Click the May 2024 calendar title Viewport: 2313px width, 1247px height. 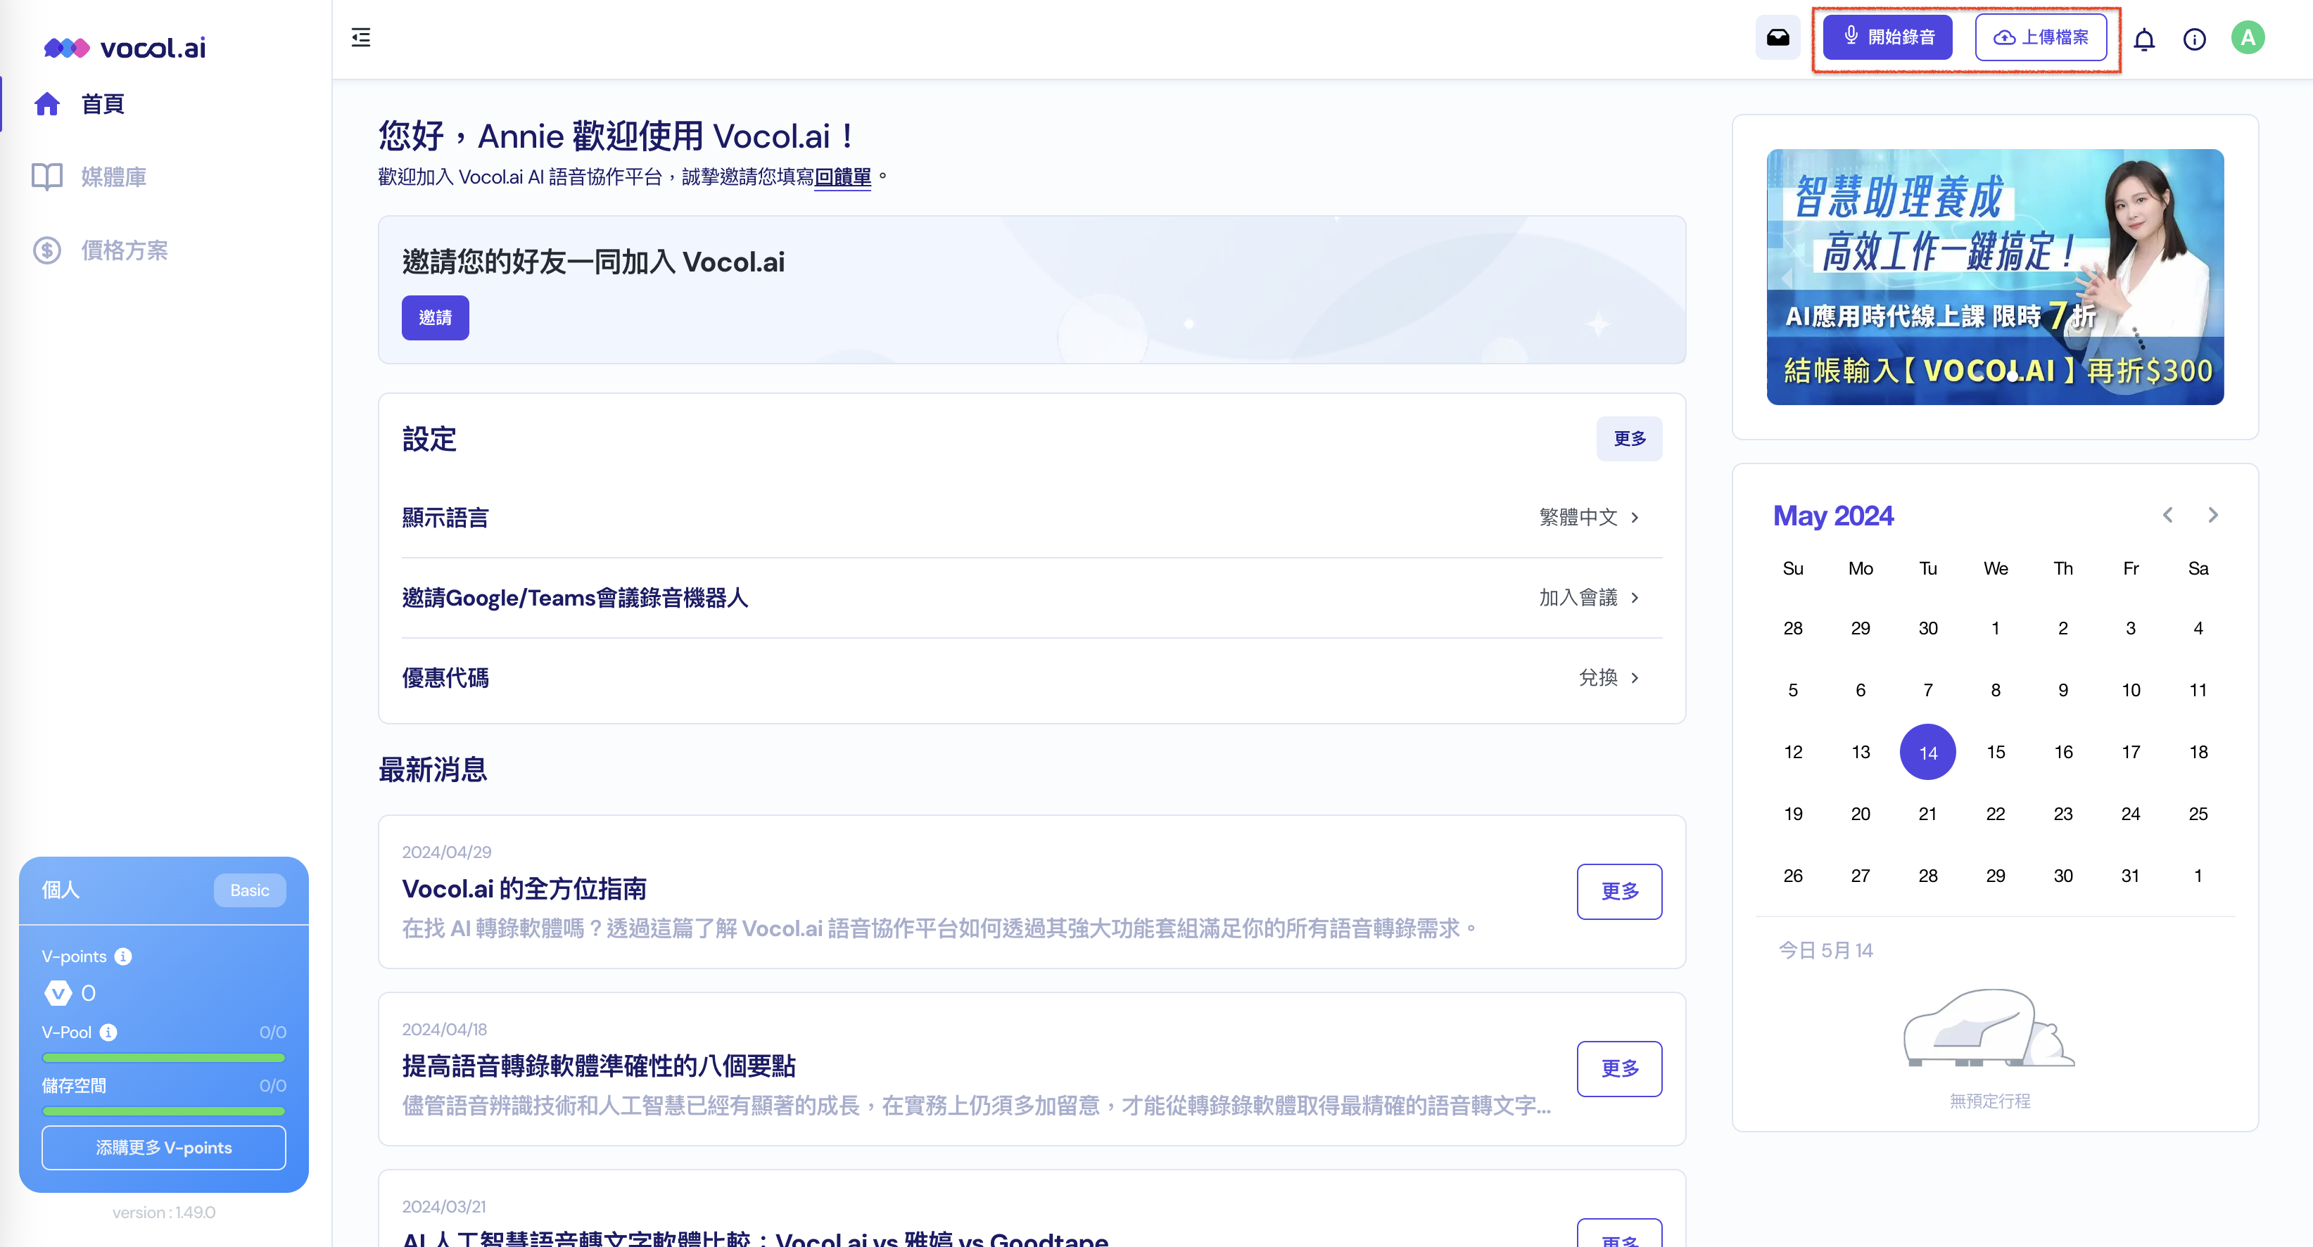(1832, 516)
